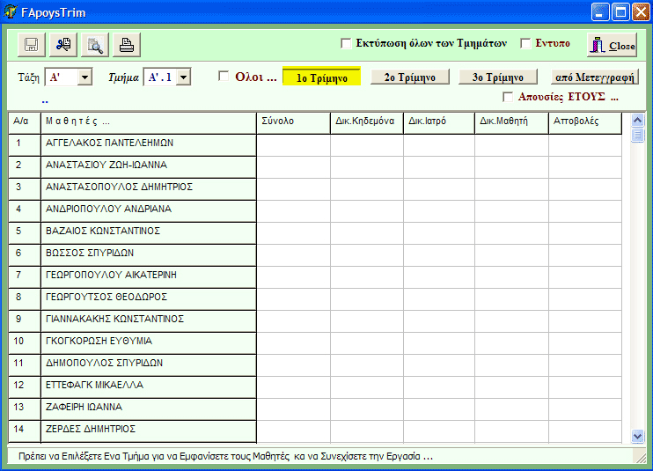Toggle the Εντυπο checkbox
Screen dimensions: 653x471
[x=525, y=43]
